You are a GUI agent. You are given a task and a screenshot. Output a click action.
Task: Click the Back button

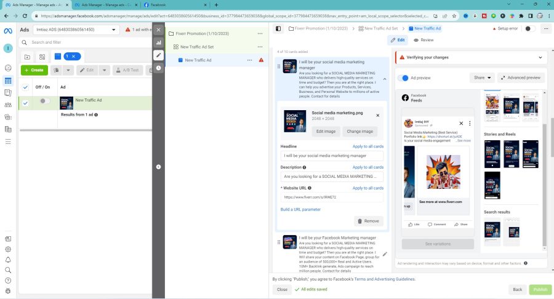click(517, 290)
